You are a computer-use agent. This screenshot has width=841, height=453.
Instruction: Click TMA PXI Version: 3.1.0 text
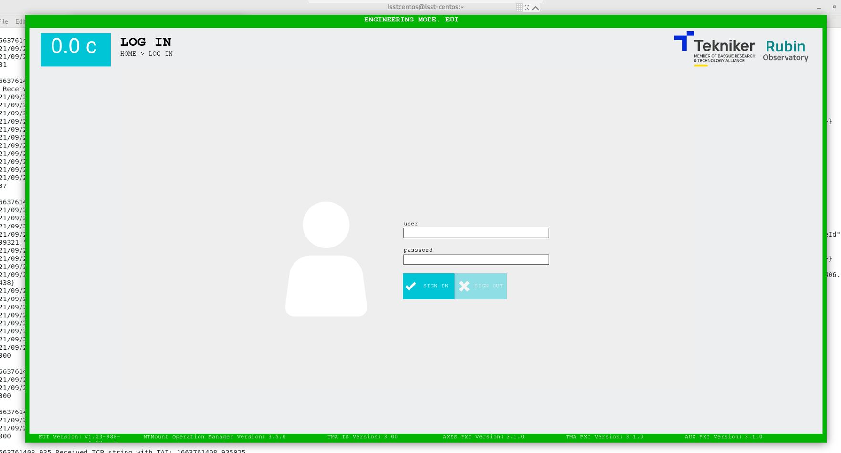coord(604,437)
